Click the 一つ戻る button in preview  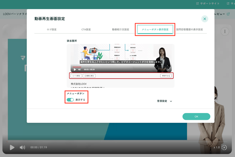click(x=76, y=76)
